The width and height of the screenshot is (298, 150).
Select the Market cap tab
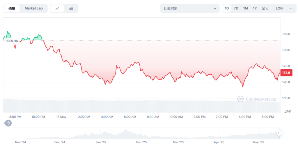pyautogui.click(x=33, y=8)
